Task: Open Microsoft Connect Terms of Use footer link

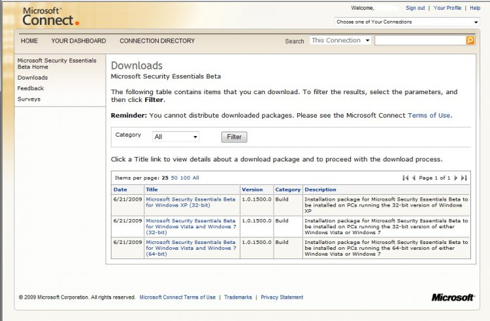Action: (x=178, y=297)
